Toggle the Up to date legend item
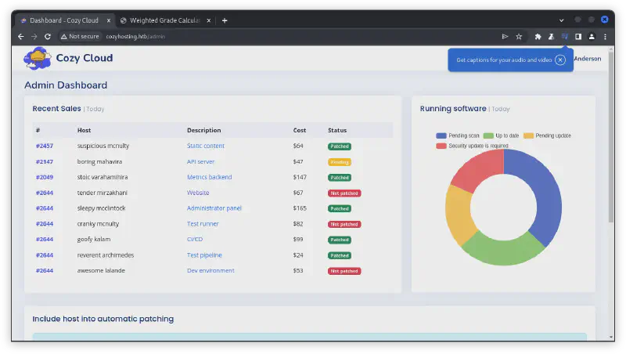Image resolution: width=626 pixels, height=354 pixels. [505, 135]
